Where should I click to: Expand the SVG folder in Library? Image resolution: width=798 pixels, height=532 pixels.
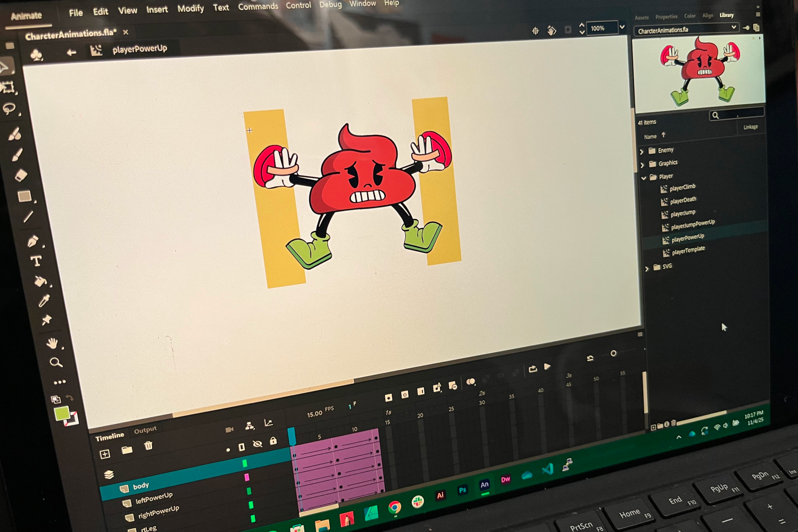pyautogui.click(x=647, y=269)
